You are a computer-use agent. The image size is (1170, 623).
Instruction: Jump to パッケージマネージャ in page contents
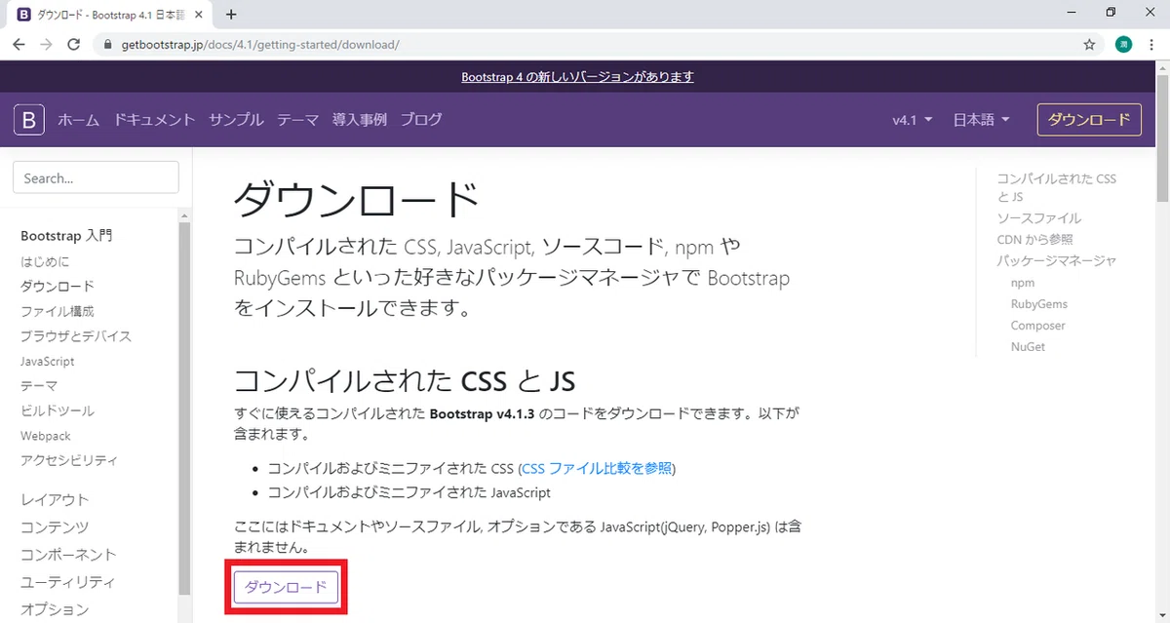point(1056,260)
